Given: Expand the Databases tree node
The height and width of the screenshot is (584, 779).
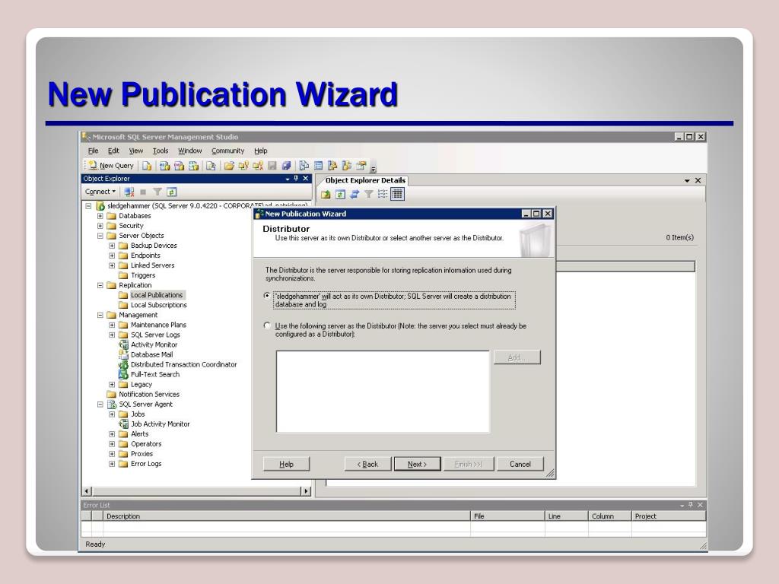Looking at the screenshot, I should coord(100,216).
